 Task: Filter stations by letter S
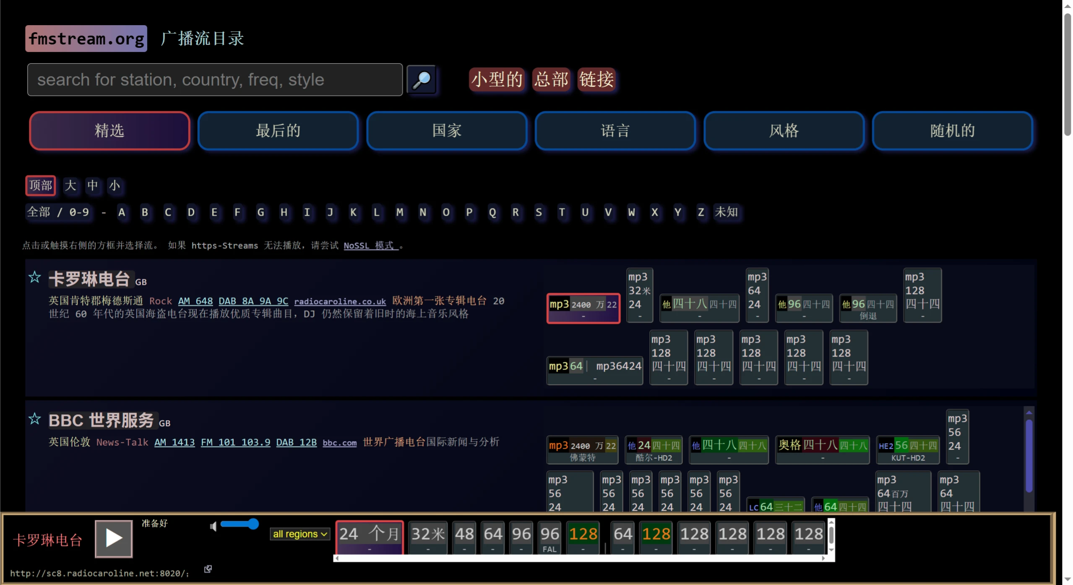(x=539, y=212)
